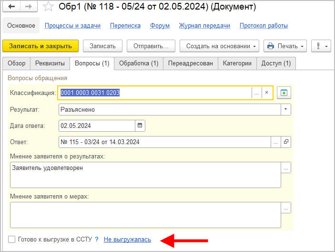The height and width of the screenshot is (252, 335).
Task: Click Записать и закрыть button
Action: click(41, 46)
